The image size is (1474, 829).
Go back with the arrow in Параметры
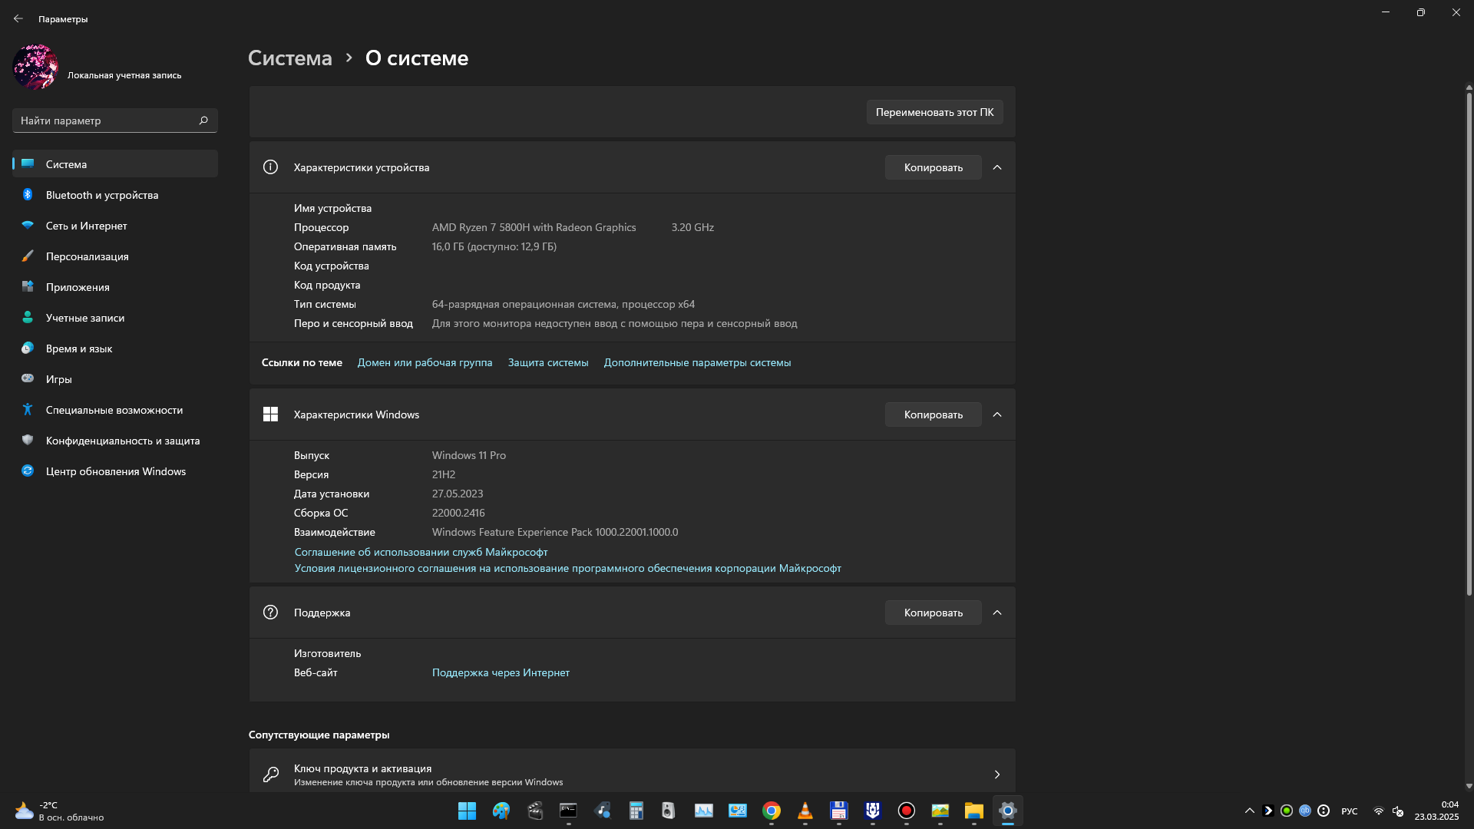(x=18, y=18)
